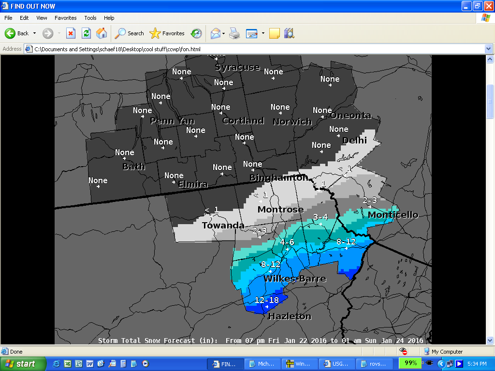Click the Monticello label on the map
The width and height of the screenshot is (495, 371).
[393, 215]
